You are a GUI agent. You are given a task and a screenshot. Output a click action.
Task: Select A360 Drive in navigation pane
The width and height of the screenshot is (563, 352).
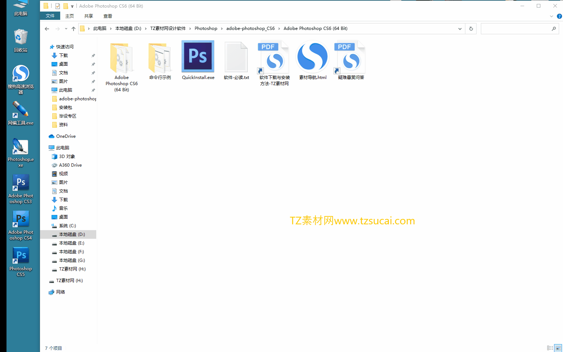[x=70, y=165]
